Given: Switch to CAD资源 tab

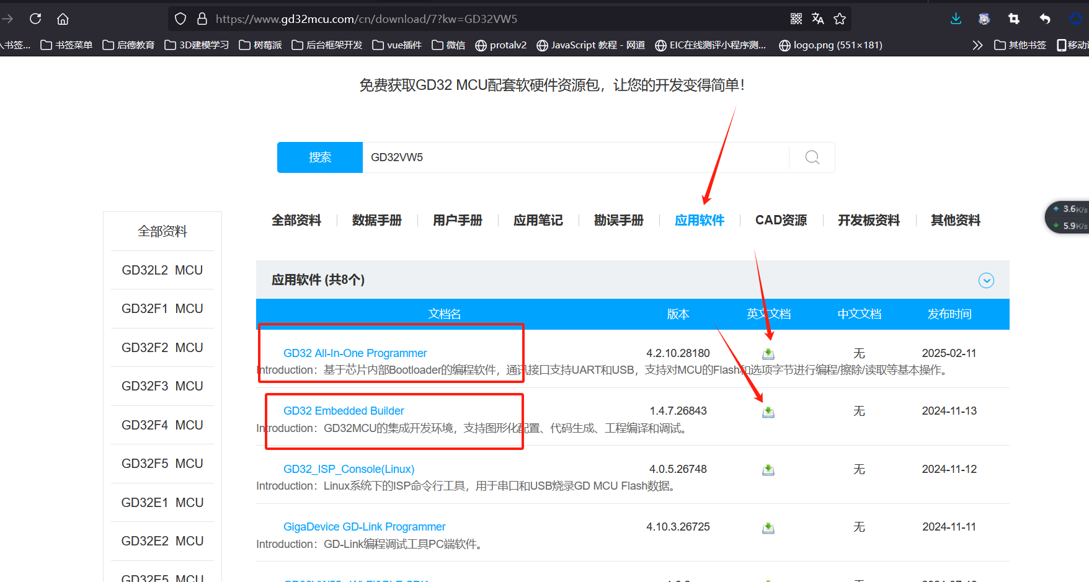Looking at the screenshot, I should click(781, 221).
